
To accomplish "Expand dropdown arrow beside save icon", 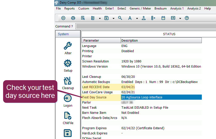I will (113, 18).
